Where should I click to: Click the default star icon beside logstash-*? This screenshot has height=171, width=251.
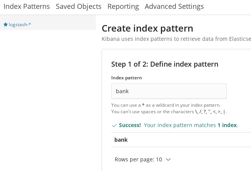point(6,25)
